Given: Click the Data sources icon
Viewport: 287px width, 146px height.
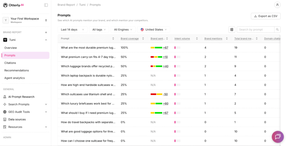Looking at the screenshot, I should (5, 120).
